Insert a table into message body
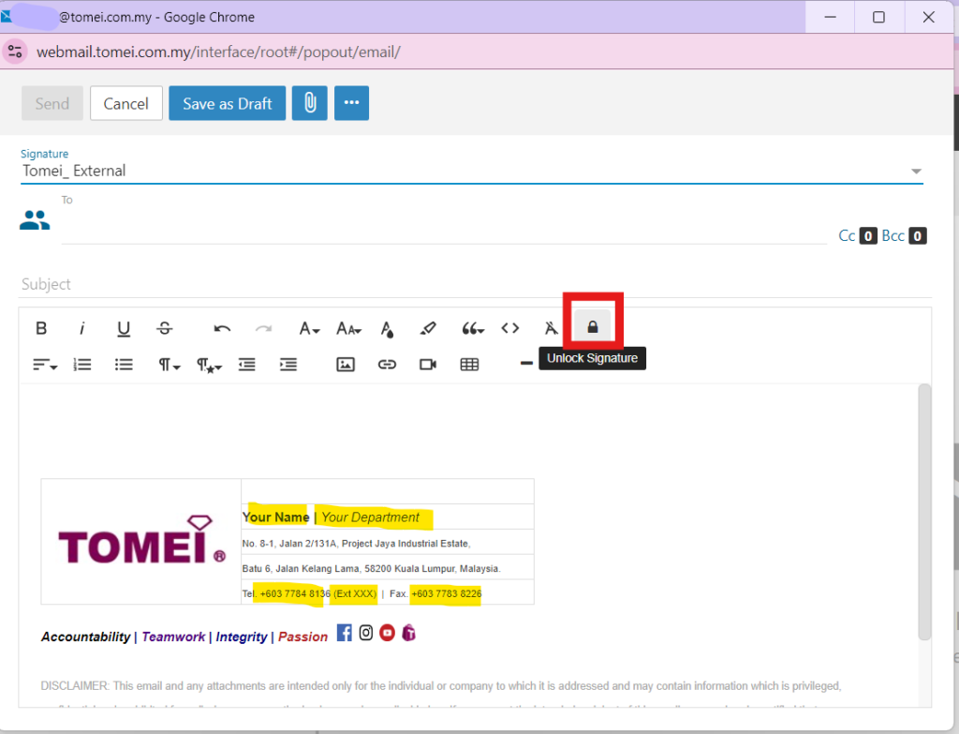The height and width of the screenshot is (734, 959). [469, 365]
